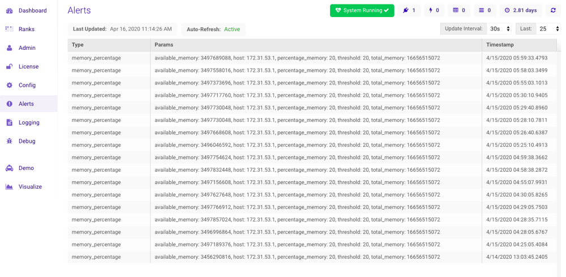The width and height of the screenshot is (566, 277).
Task: Click the Visualize chart icon
Action: tap(10, 187)
